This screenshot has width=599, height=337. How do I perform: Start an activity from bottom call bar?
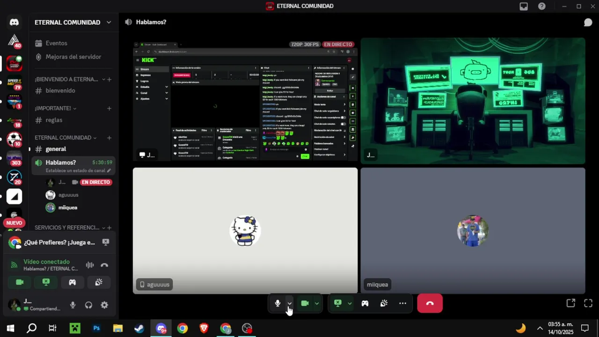coord(365,303)
